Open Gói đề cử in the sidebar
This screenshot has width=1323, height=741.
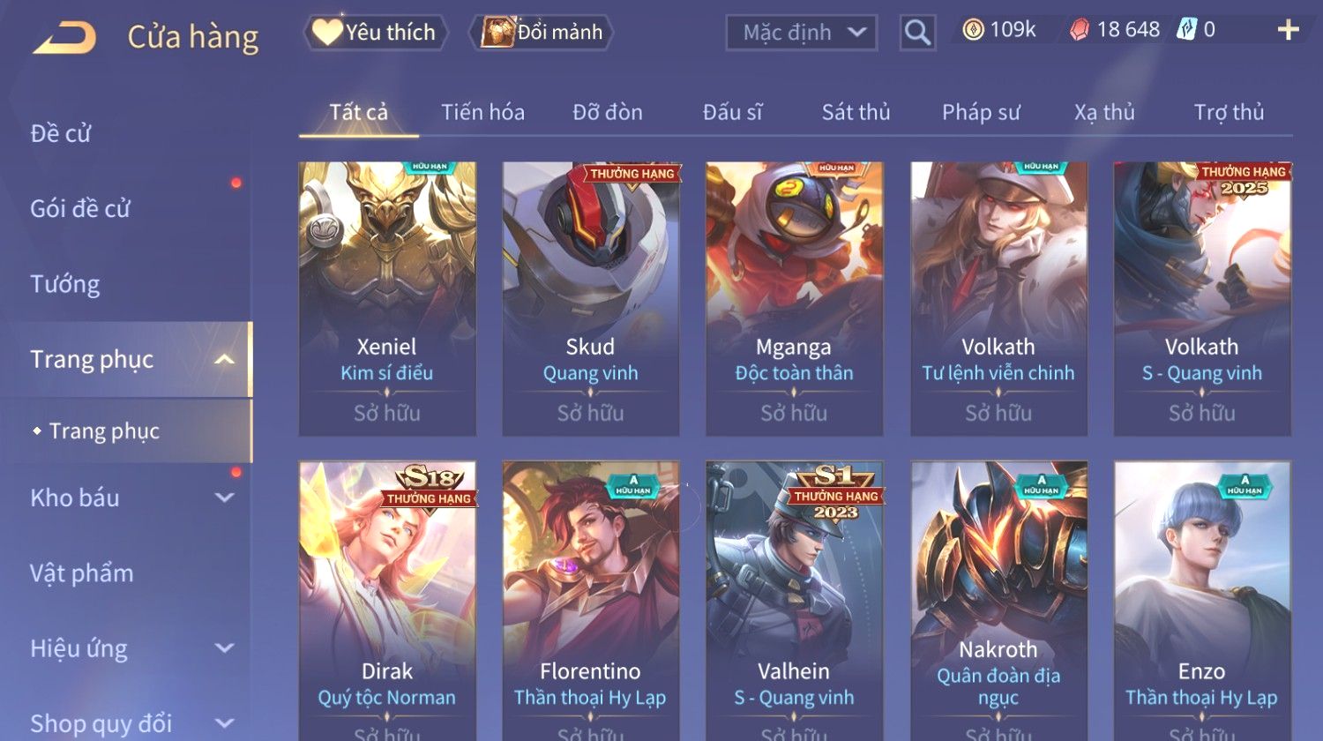[x=80, y=209]
